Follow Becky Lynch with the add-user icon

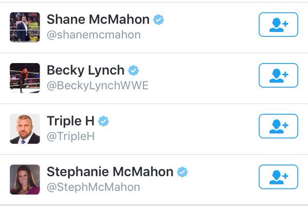point(278,75)
